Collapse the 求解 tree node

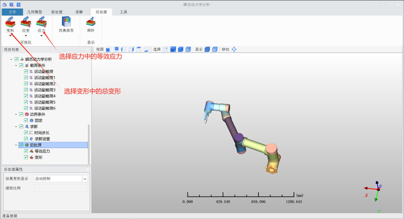pyautogui.click(x=16, y=127)
